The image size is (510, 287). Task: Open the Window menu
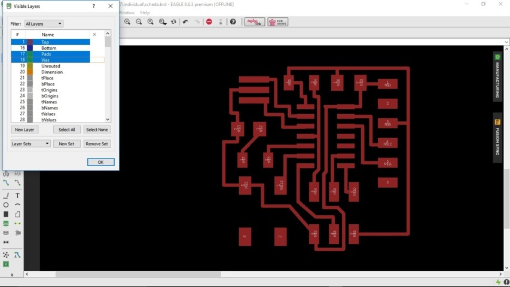127,13
